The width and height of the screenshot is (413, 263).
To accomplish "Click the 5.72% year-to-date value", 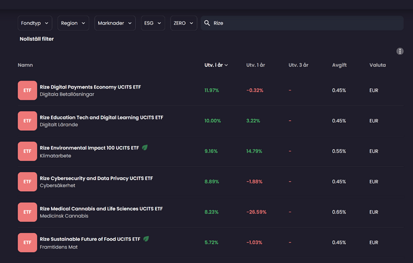I will [x=211, y=243].
